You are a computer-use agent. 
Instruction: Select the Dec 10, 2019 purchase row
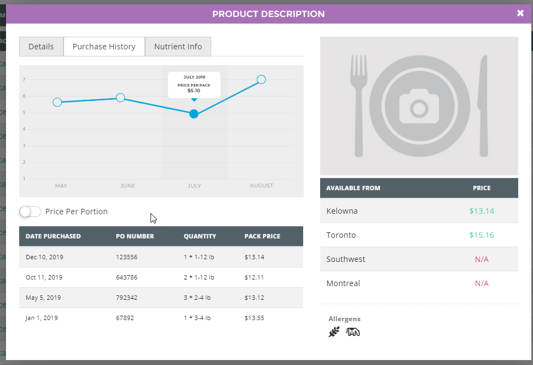click(x=161, y=257)
